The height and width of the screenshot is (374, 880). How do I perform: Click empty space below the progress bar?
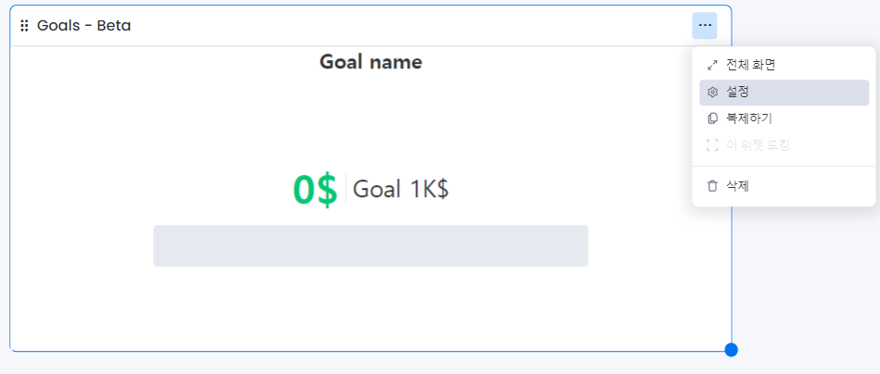(x=371, y=310)
